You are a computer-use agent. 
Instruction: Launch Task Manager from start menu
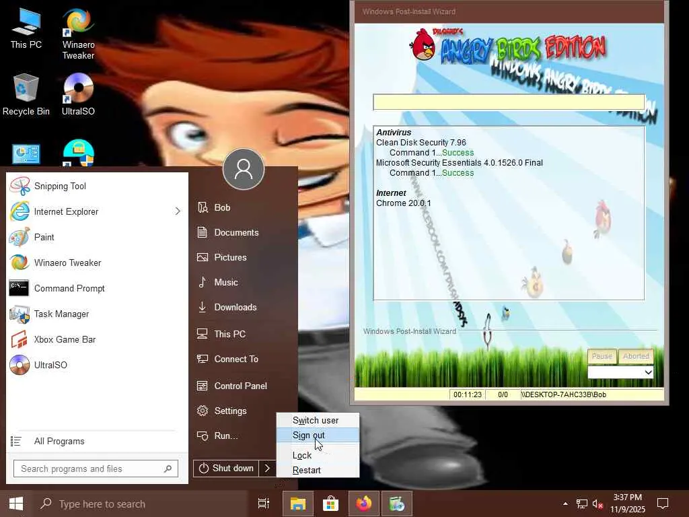[x=97, y=314]
